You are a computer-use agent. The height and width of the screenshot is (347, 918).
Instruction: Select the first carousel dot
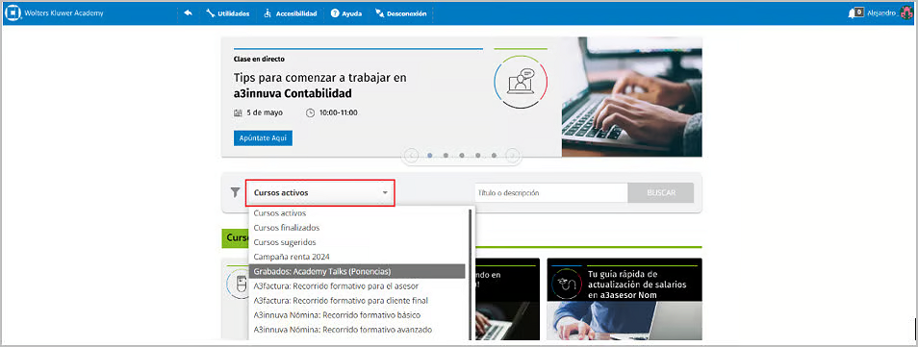pos(430,156)
